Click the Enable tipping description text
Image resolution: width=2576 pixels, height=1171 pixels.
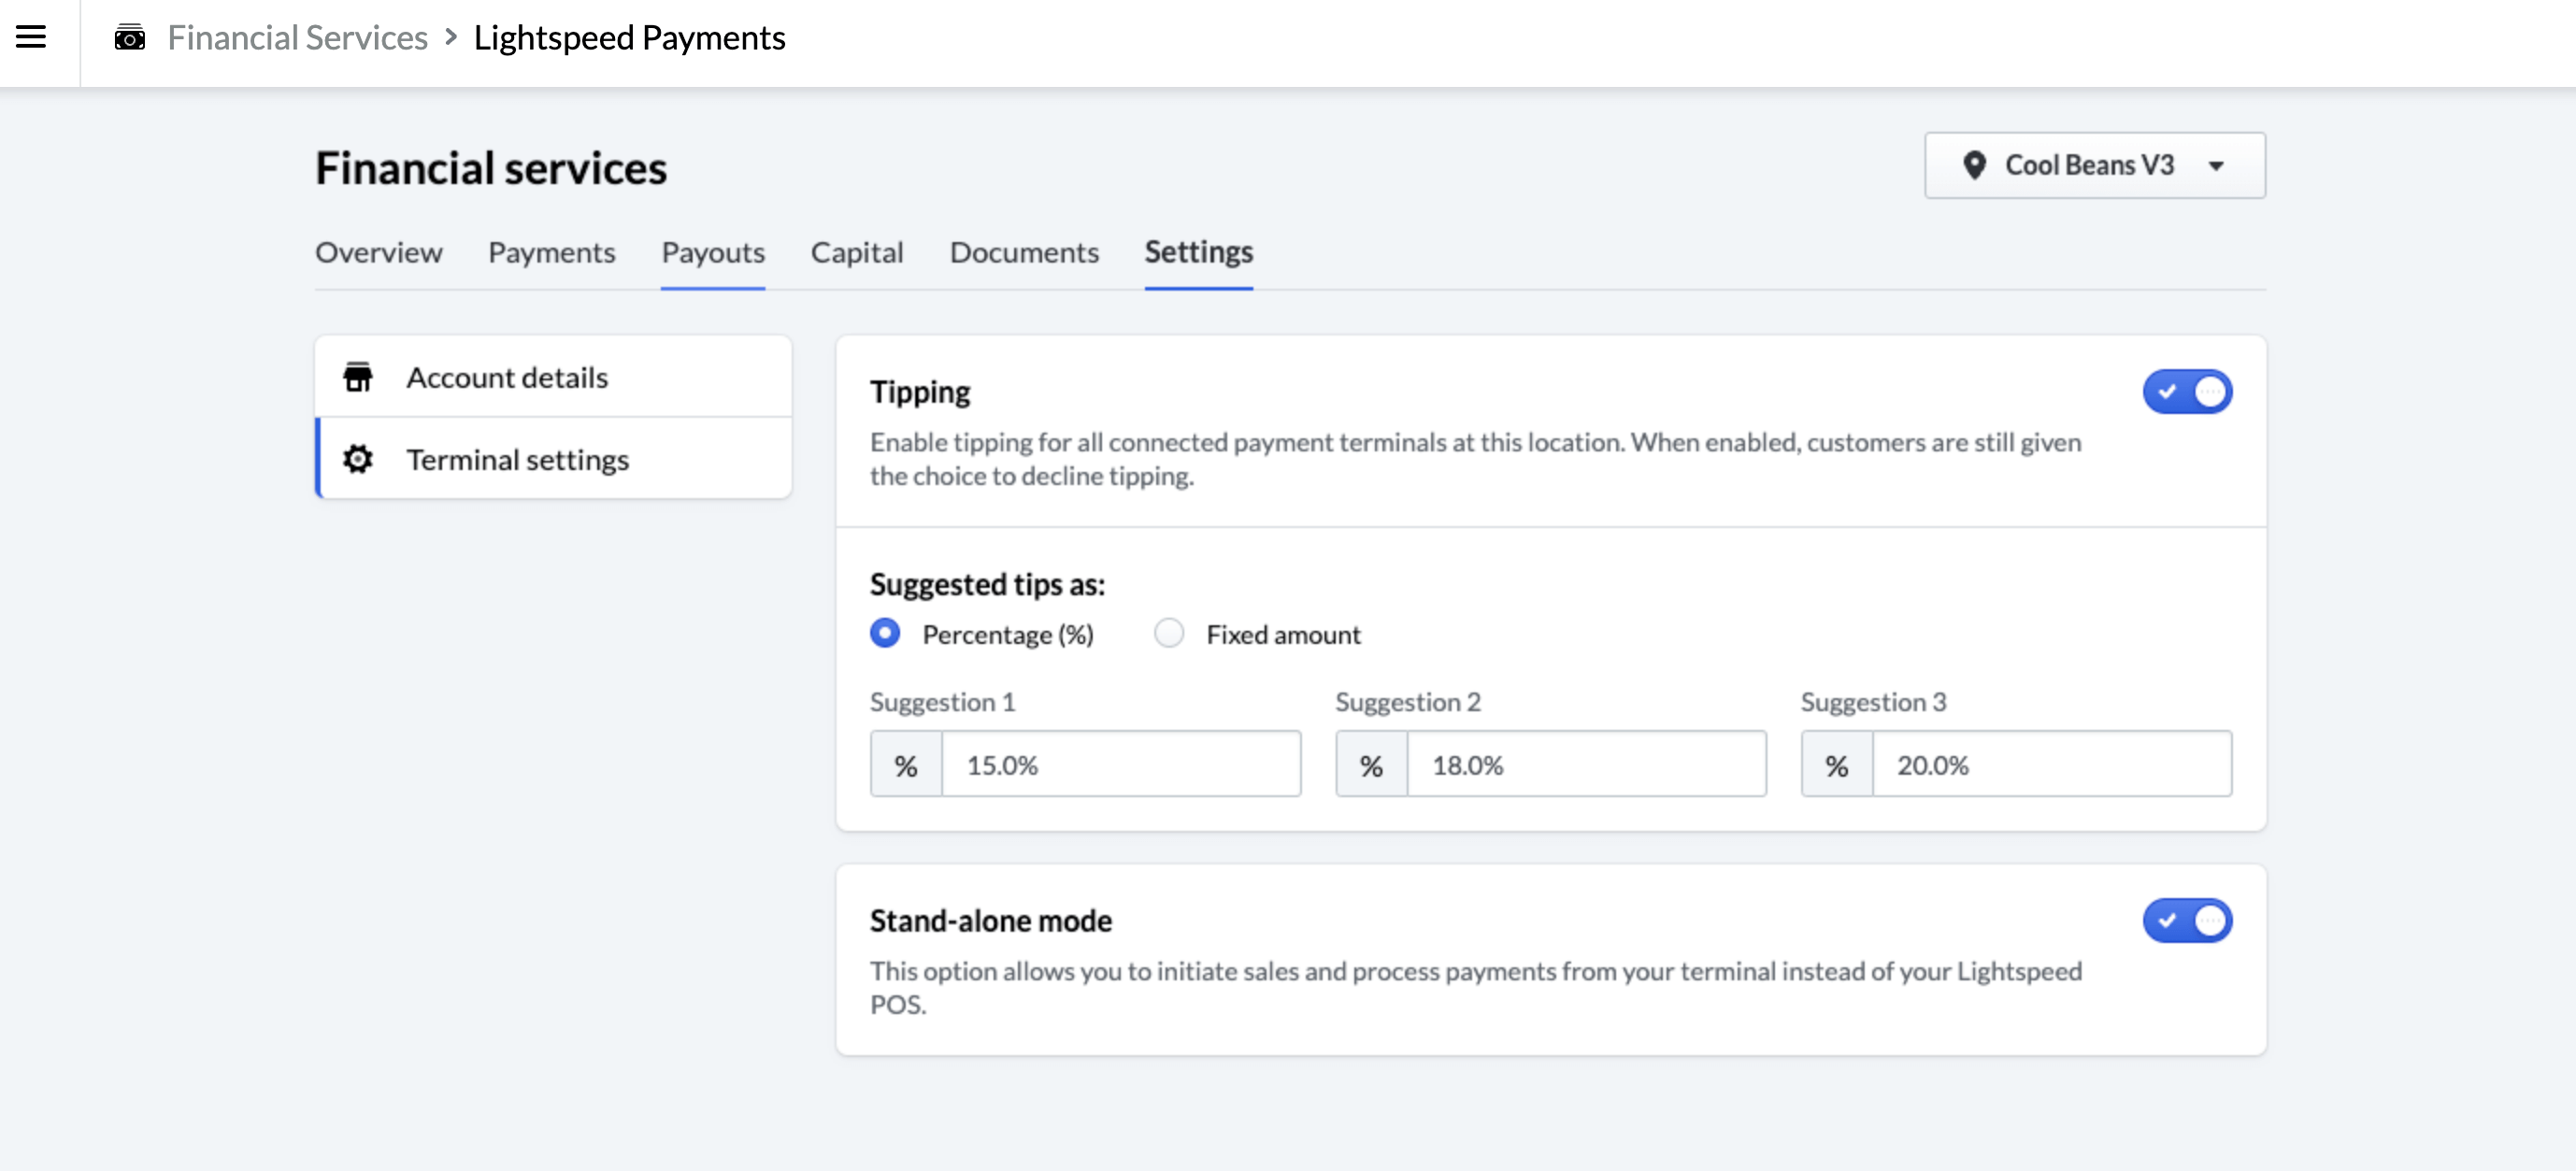click(1475, 459)
